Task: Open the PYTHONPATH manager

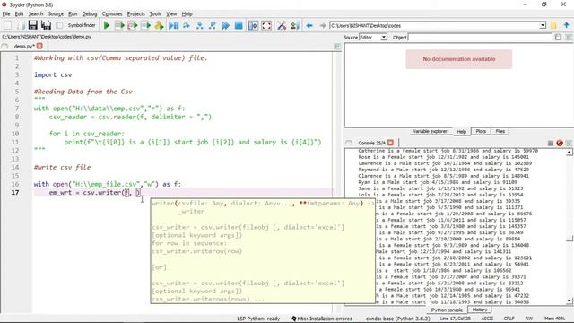Action: click(294, 25)
